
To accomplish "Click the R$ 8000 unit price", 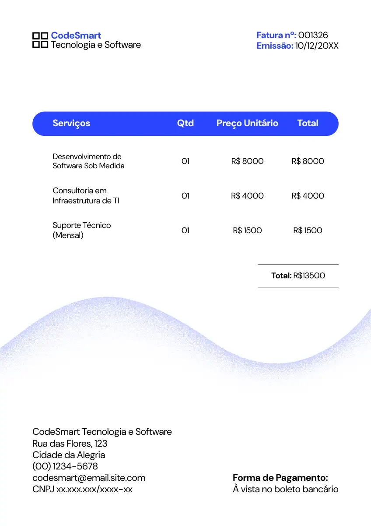I will (247, 161).
